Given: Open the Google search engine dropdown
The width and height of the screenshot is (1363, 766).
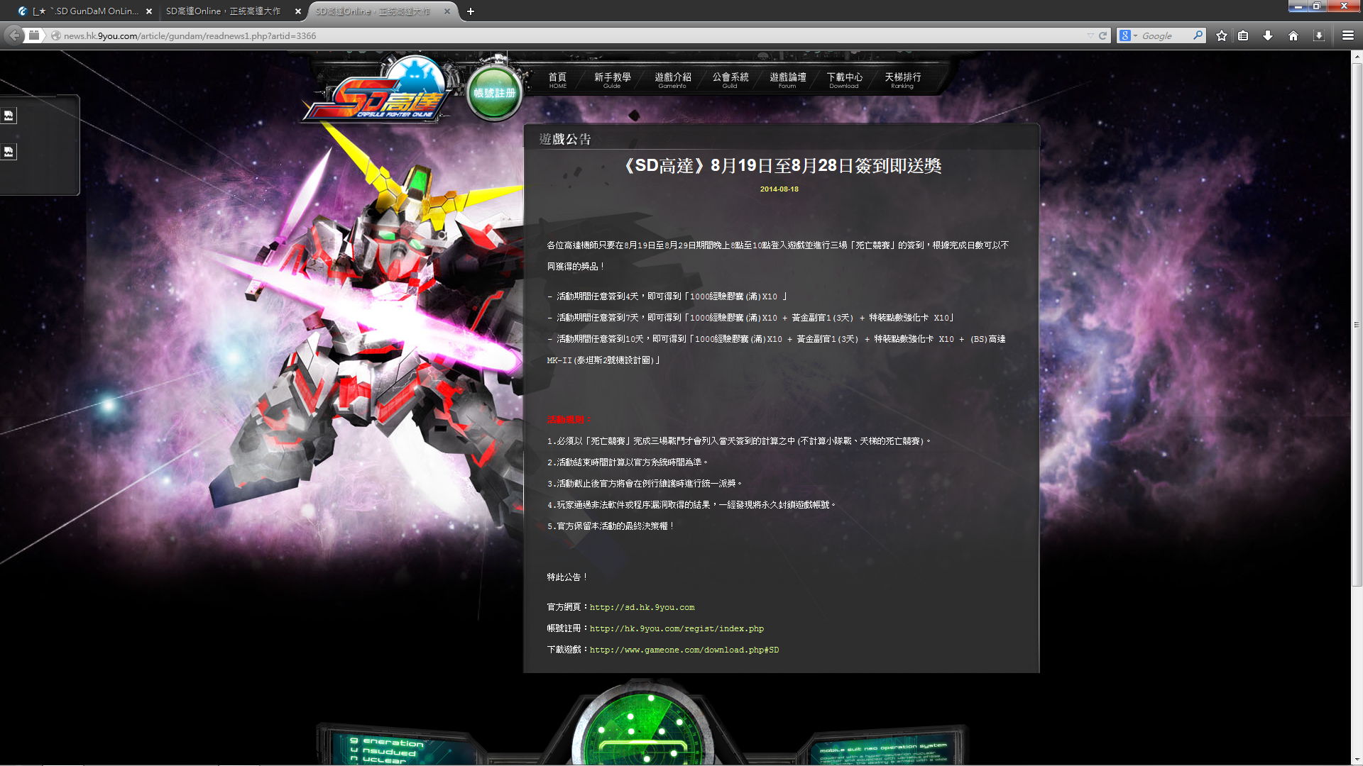Looking at the screenshot, I should click(x=1136, y=35).
